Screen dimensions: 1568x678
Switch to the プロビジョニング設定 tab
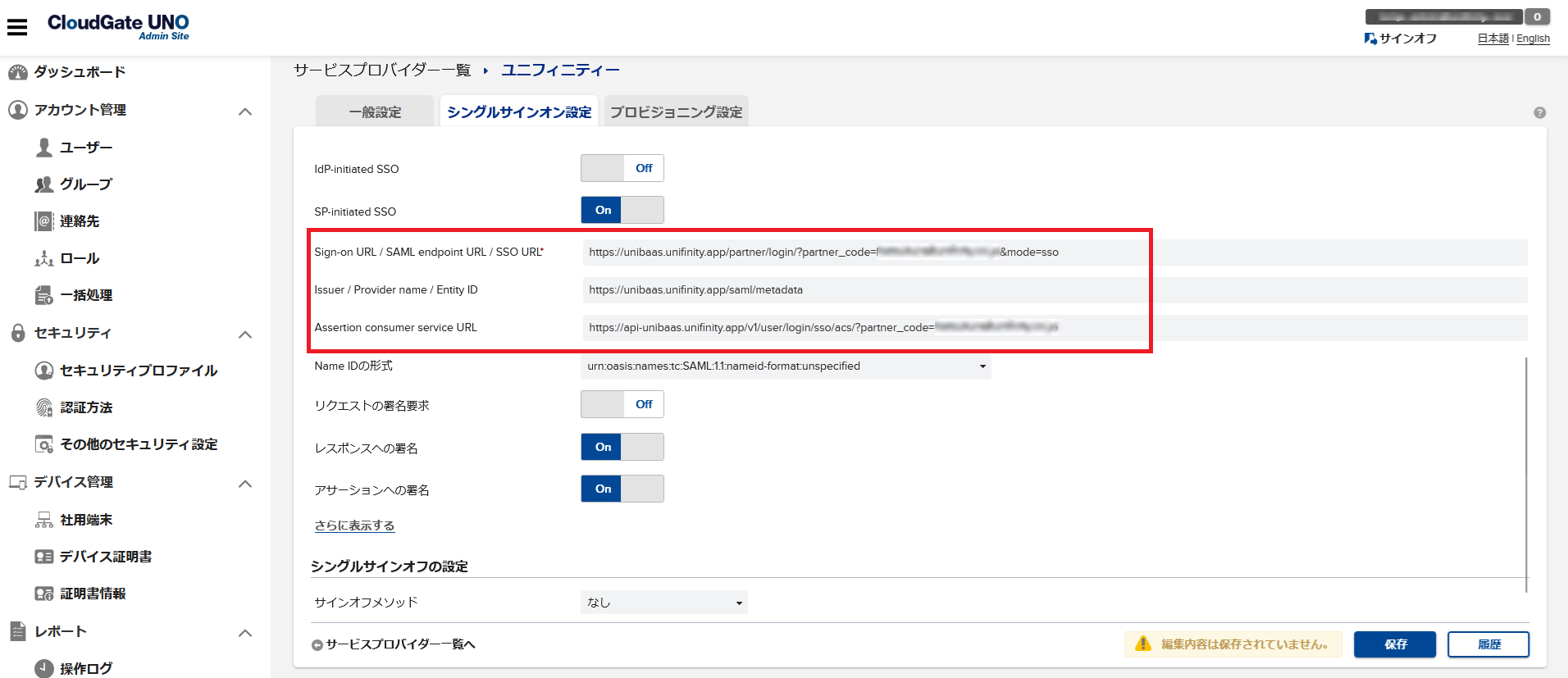click(x=676, y=112)
